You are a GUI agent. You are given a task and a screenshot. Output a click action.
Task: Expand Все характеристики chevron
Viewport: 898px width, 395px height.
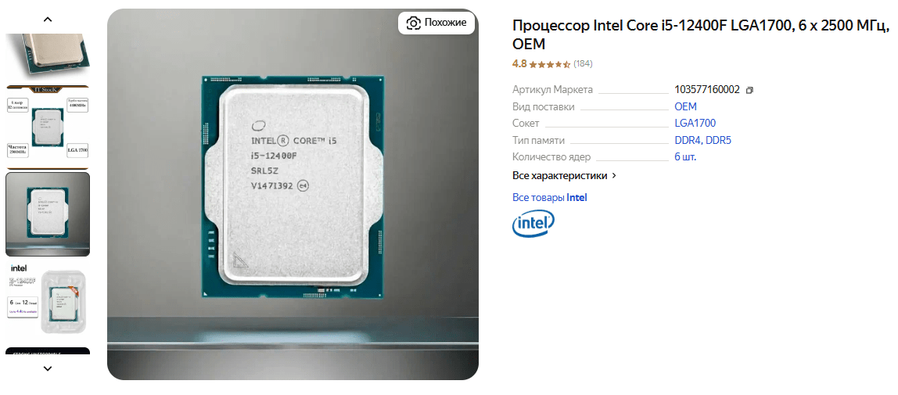coord(614,176)
